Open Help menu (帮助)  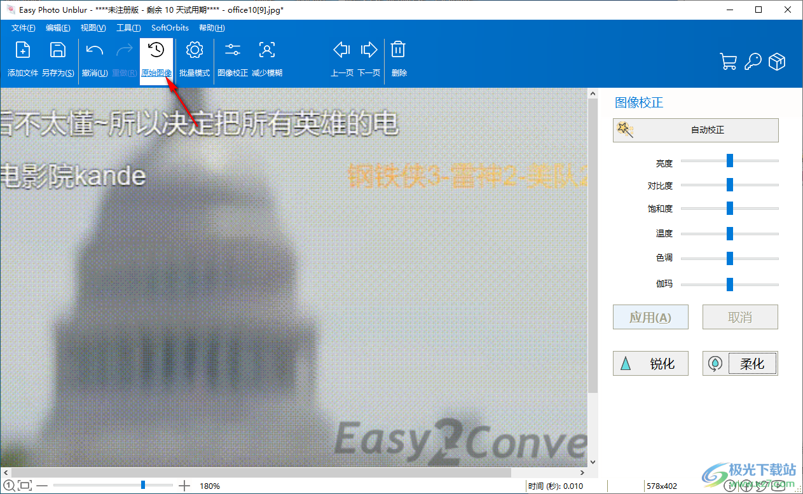(x=212, y=28)
